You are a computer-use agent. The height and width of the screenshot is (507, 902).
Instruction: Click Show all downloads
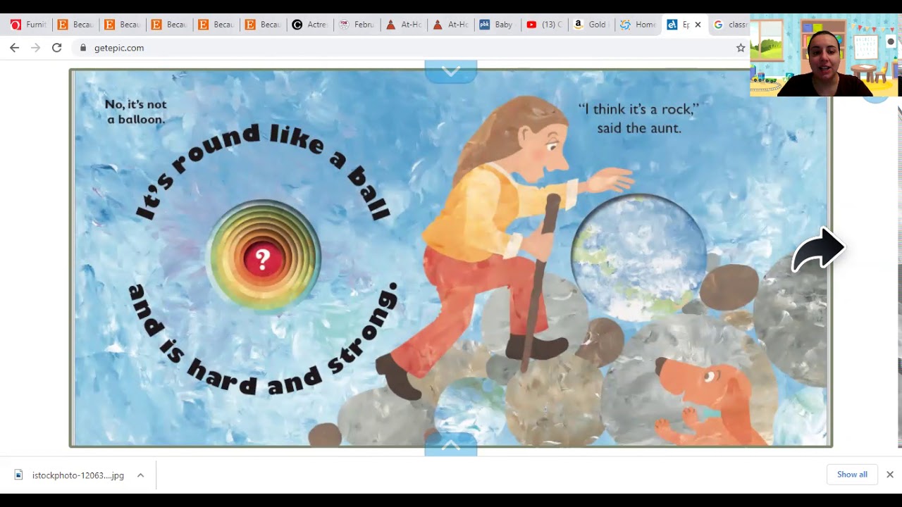[x=852, y=475]
